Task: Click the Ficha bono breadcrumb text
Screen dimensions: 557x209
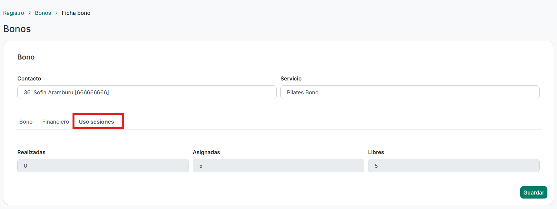Action: point(76,13)
